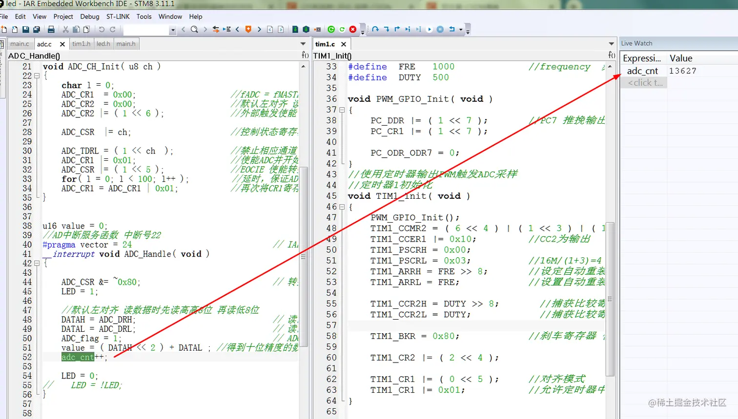
Task: Open right editor window tab list dropdown
Action: click(x=611, y=44)
